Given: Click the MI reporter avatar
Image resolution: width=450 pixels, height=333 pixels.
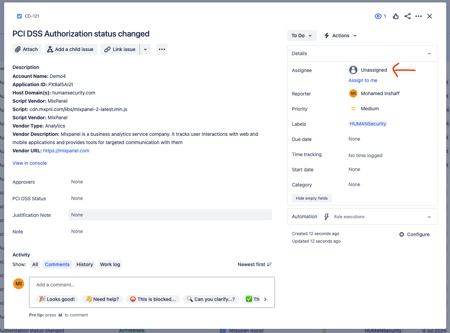Looking at the screenshot, I should pyautogui.click(x=353, y=93).
